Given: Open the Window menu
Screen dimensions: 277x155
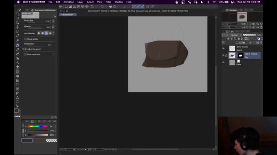Looking at the screenshot, I should click(x=119, y=2).
